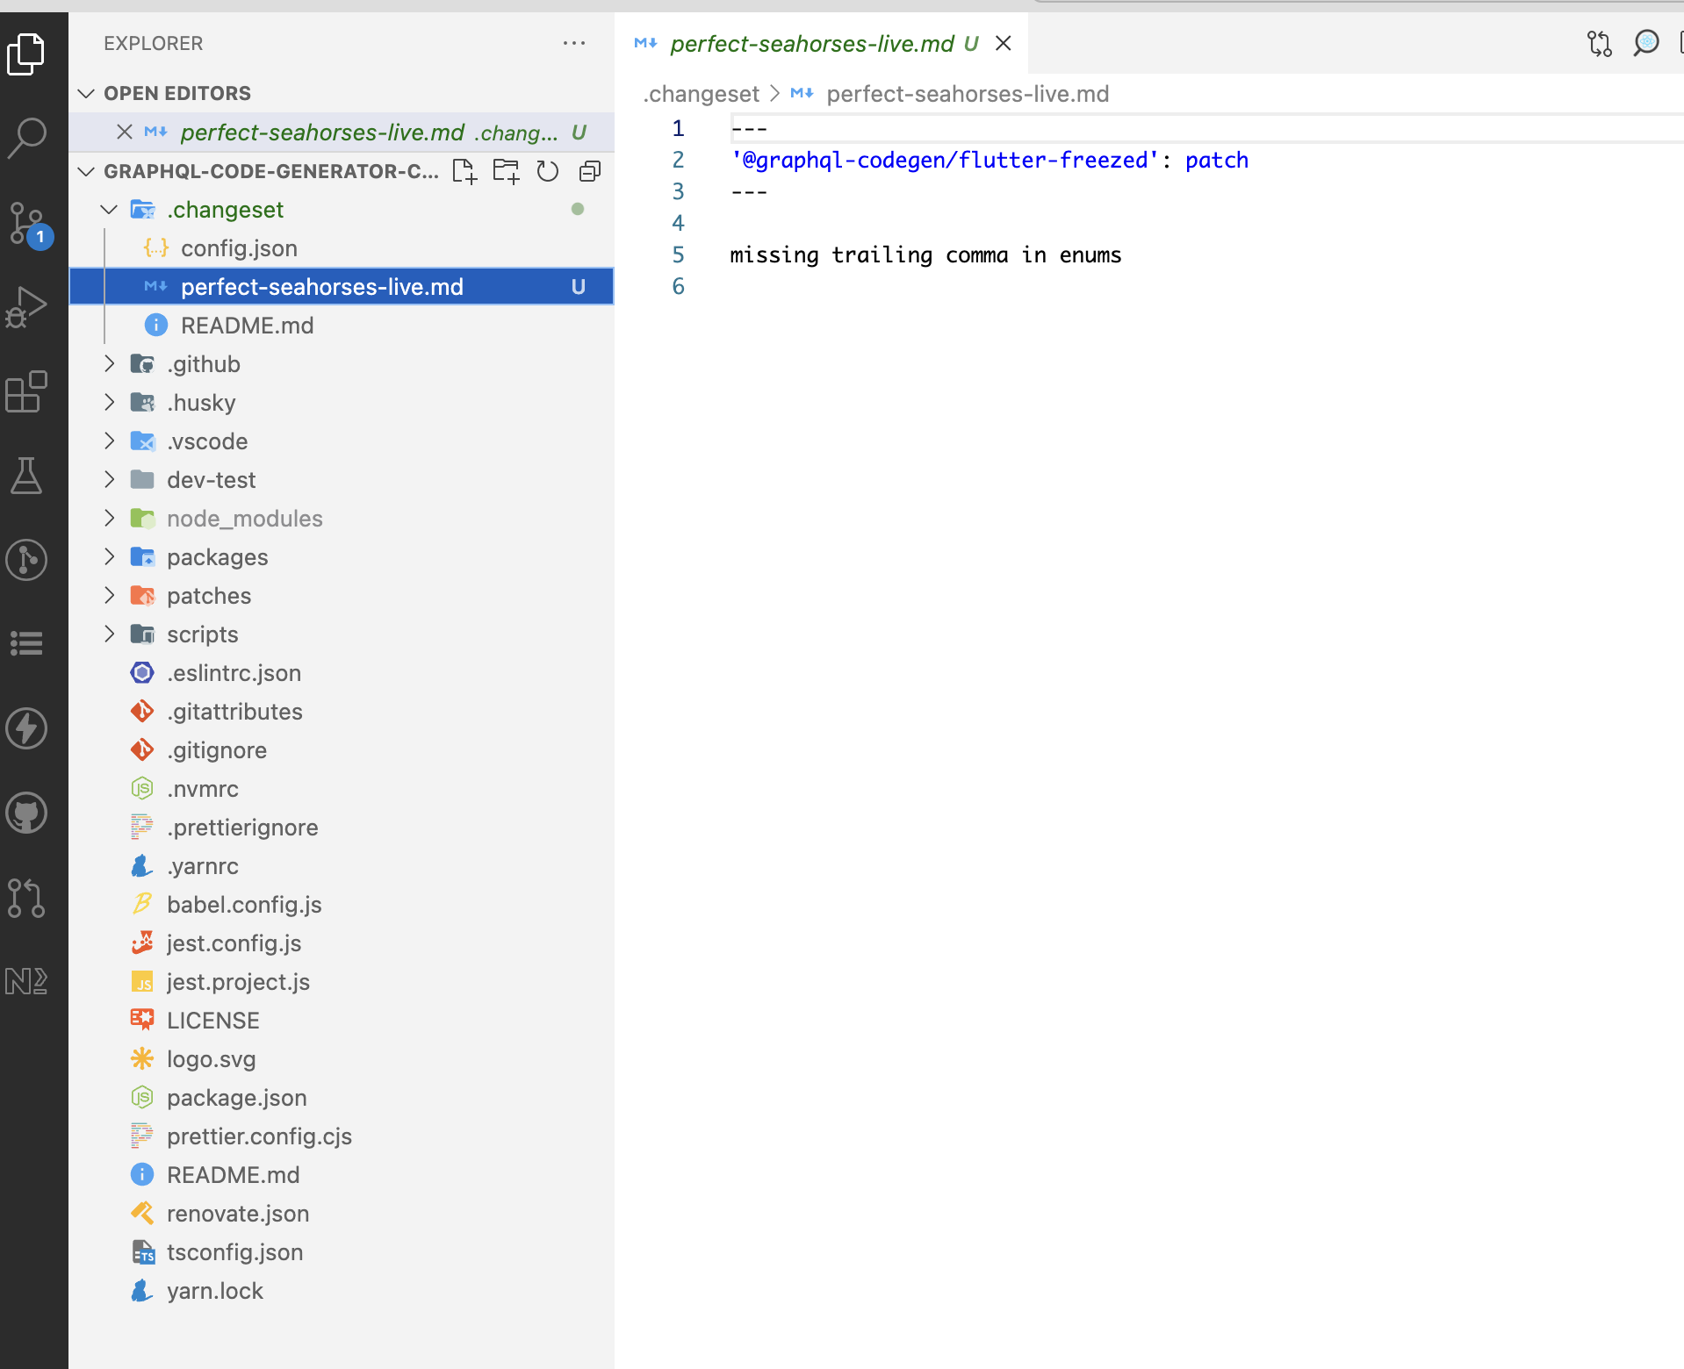Refresh the explorer file tree
The width and height of the screenshot is (1684, 1369).
tap(548, 171)
